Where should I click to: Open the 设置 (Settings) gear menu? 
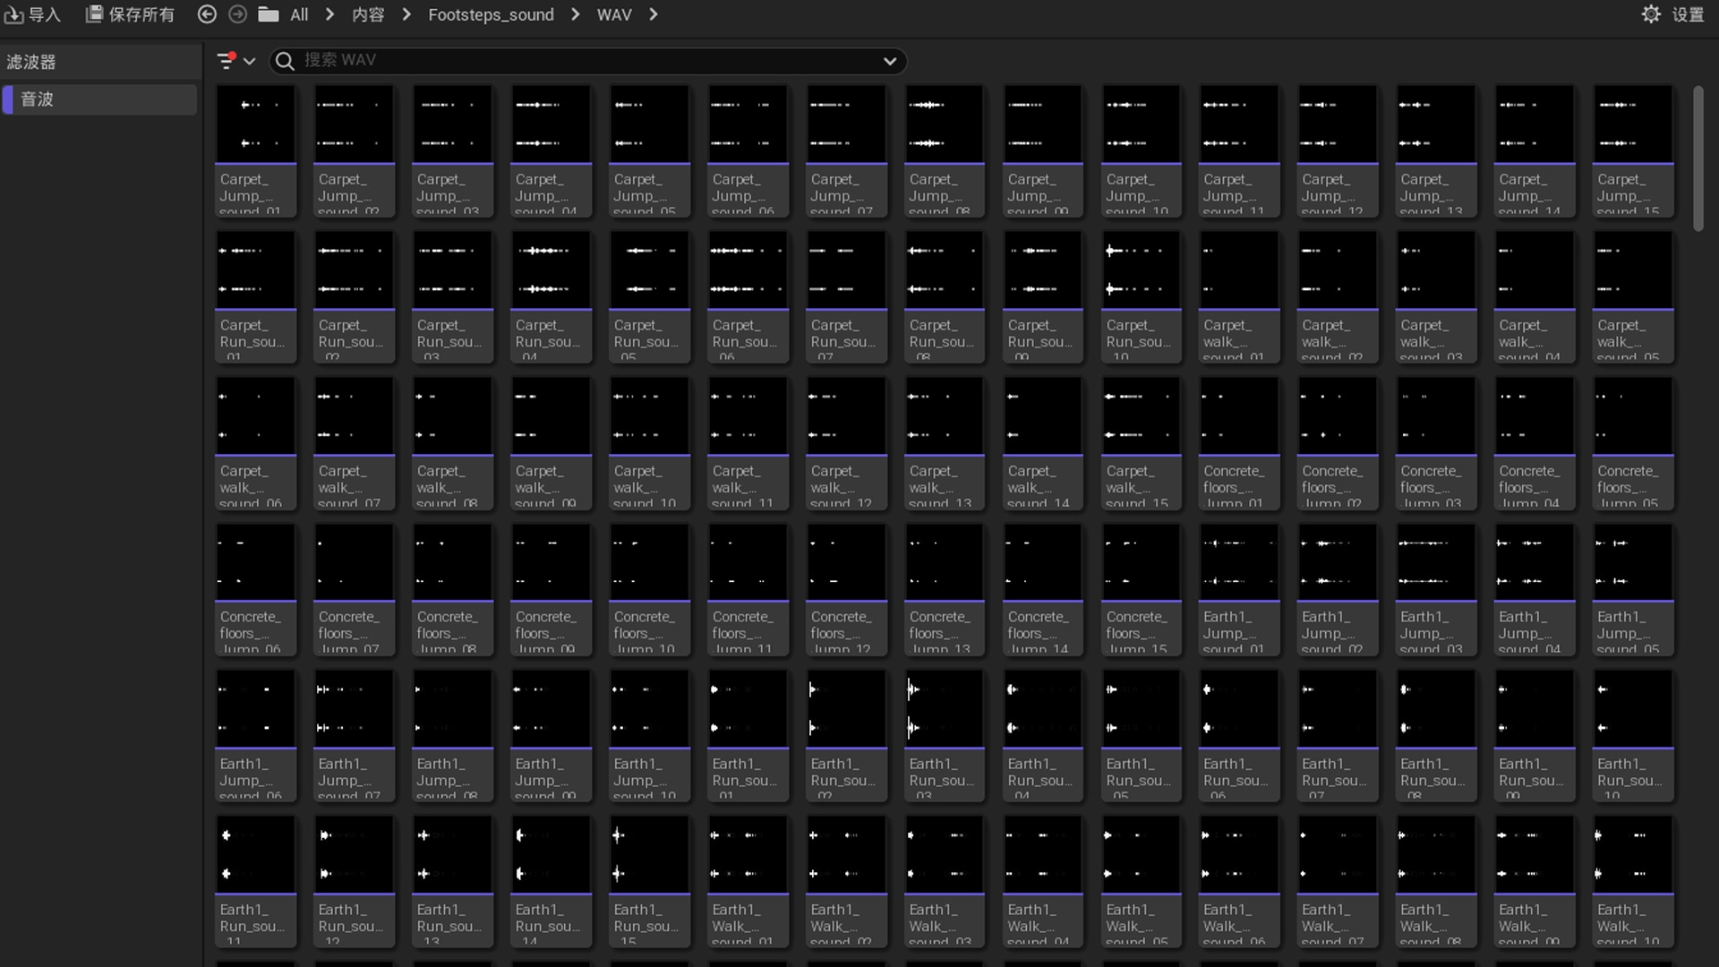1652,14
